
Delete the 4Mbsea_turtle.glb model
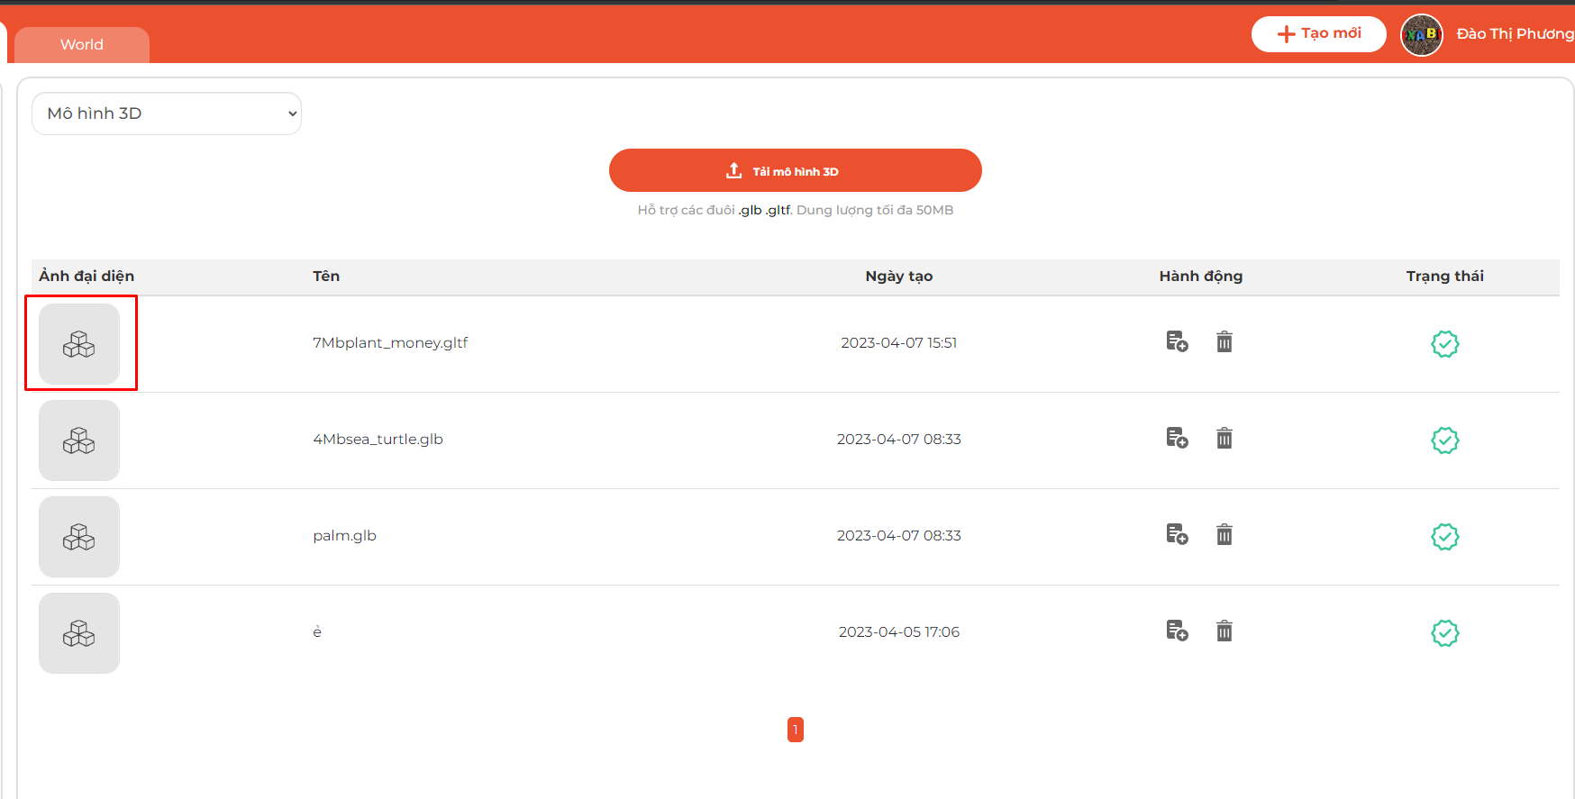(x=1224, y=439)
